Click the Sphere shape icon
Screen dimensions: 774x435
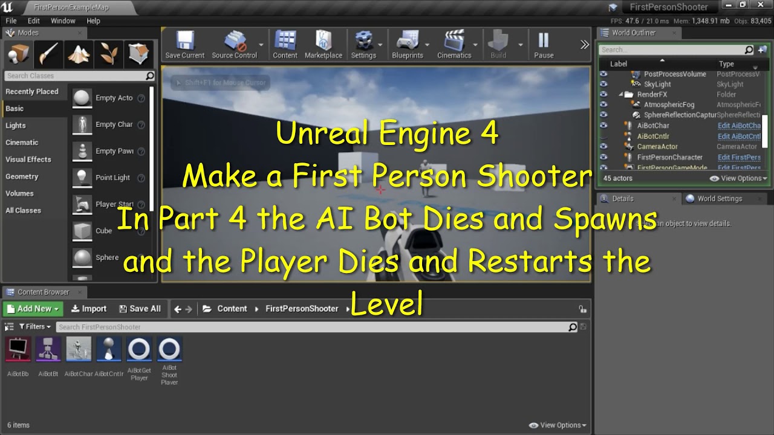82,257
